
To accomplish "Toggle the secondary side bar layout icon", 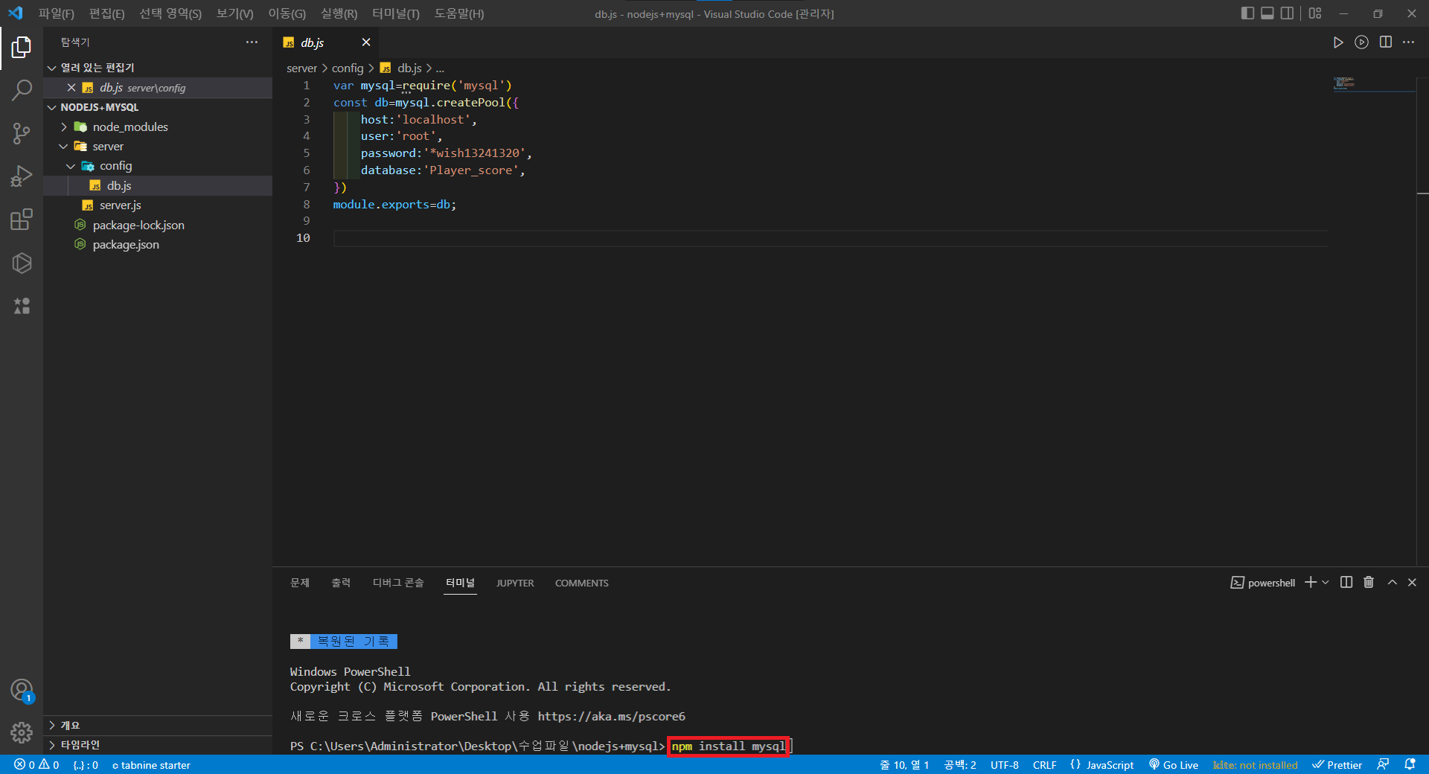I will tap(1287, 13).
